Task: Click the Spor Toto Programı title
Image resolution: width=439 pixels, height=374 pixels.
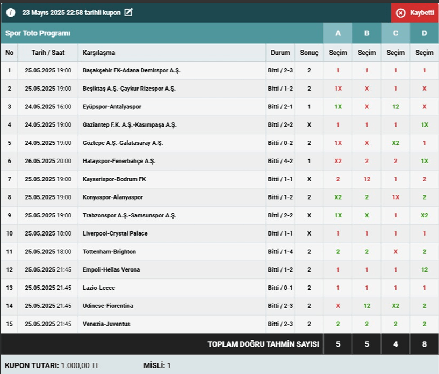Action: 38,33
